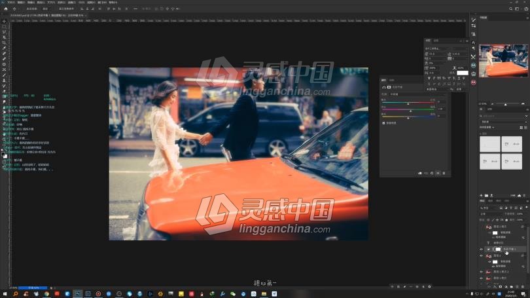This screenshot has width=530, height=298.
Task: Open the auto-select dropdown in the options bar
Action: [x=45, y=9]
